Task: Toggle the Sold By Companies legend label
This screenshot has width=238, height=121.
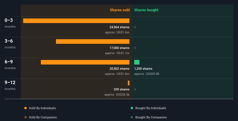Action: tap(43, 117)
